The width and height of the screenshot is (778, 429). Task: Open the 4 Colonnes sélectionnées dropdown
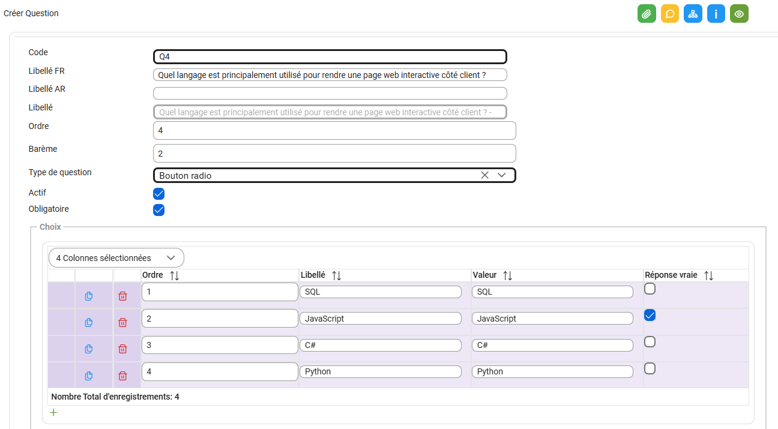click(116, 257)
